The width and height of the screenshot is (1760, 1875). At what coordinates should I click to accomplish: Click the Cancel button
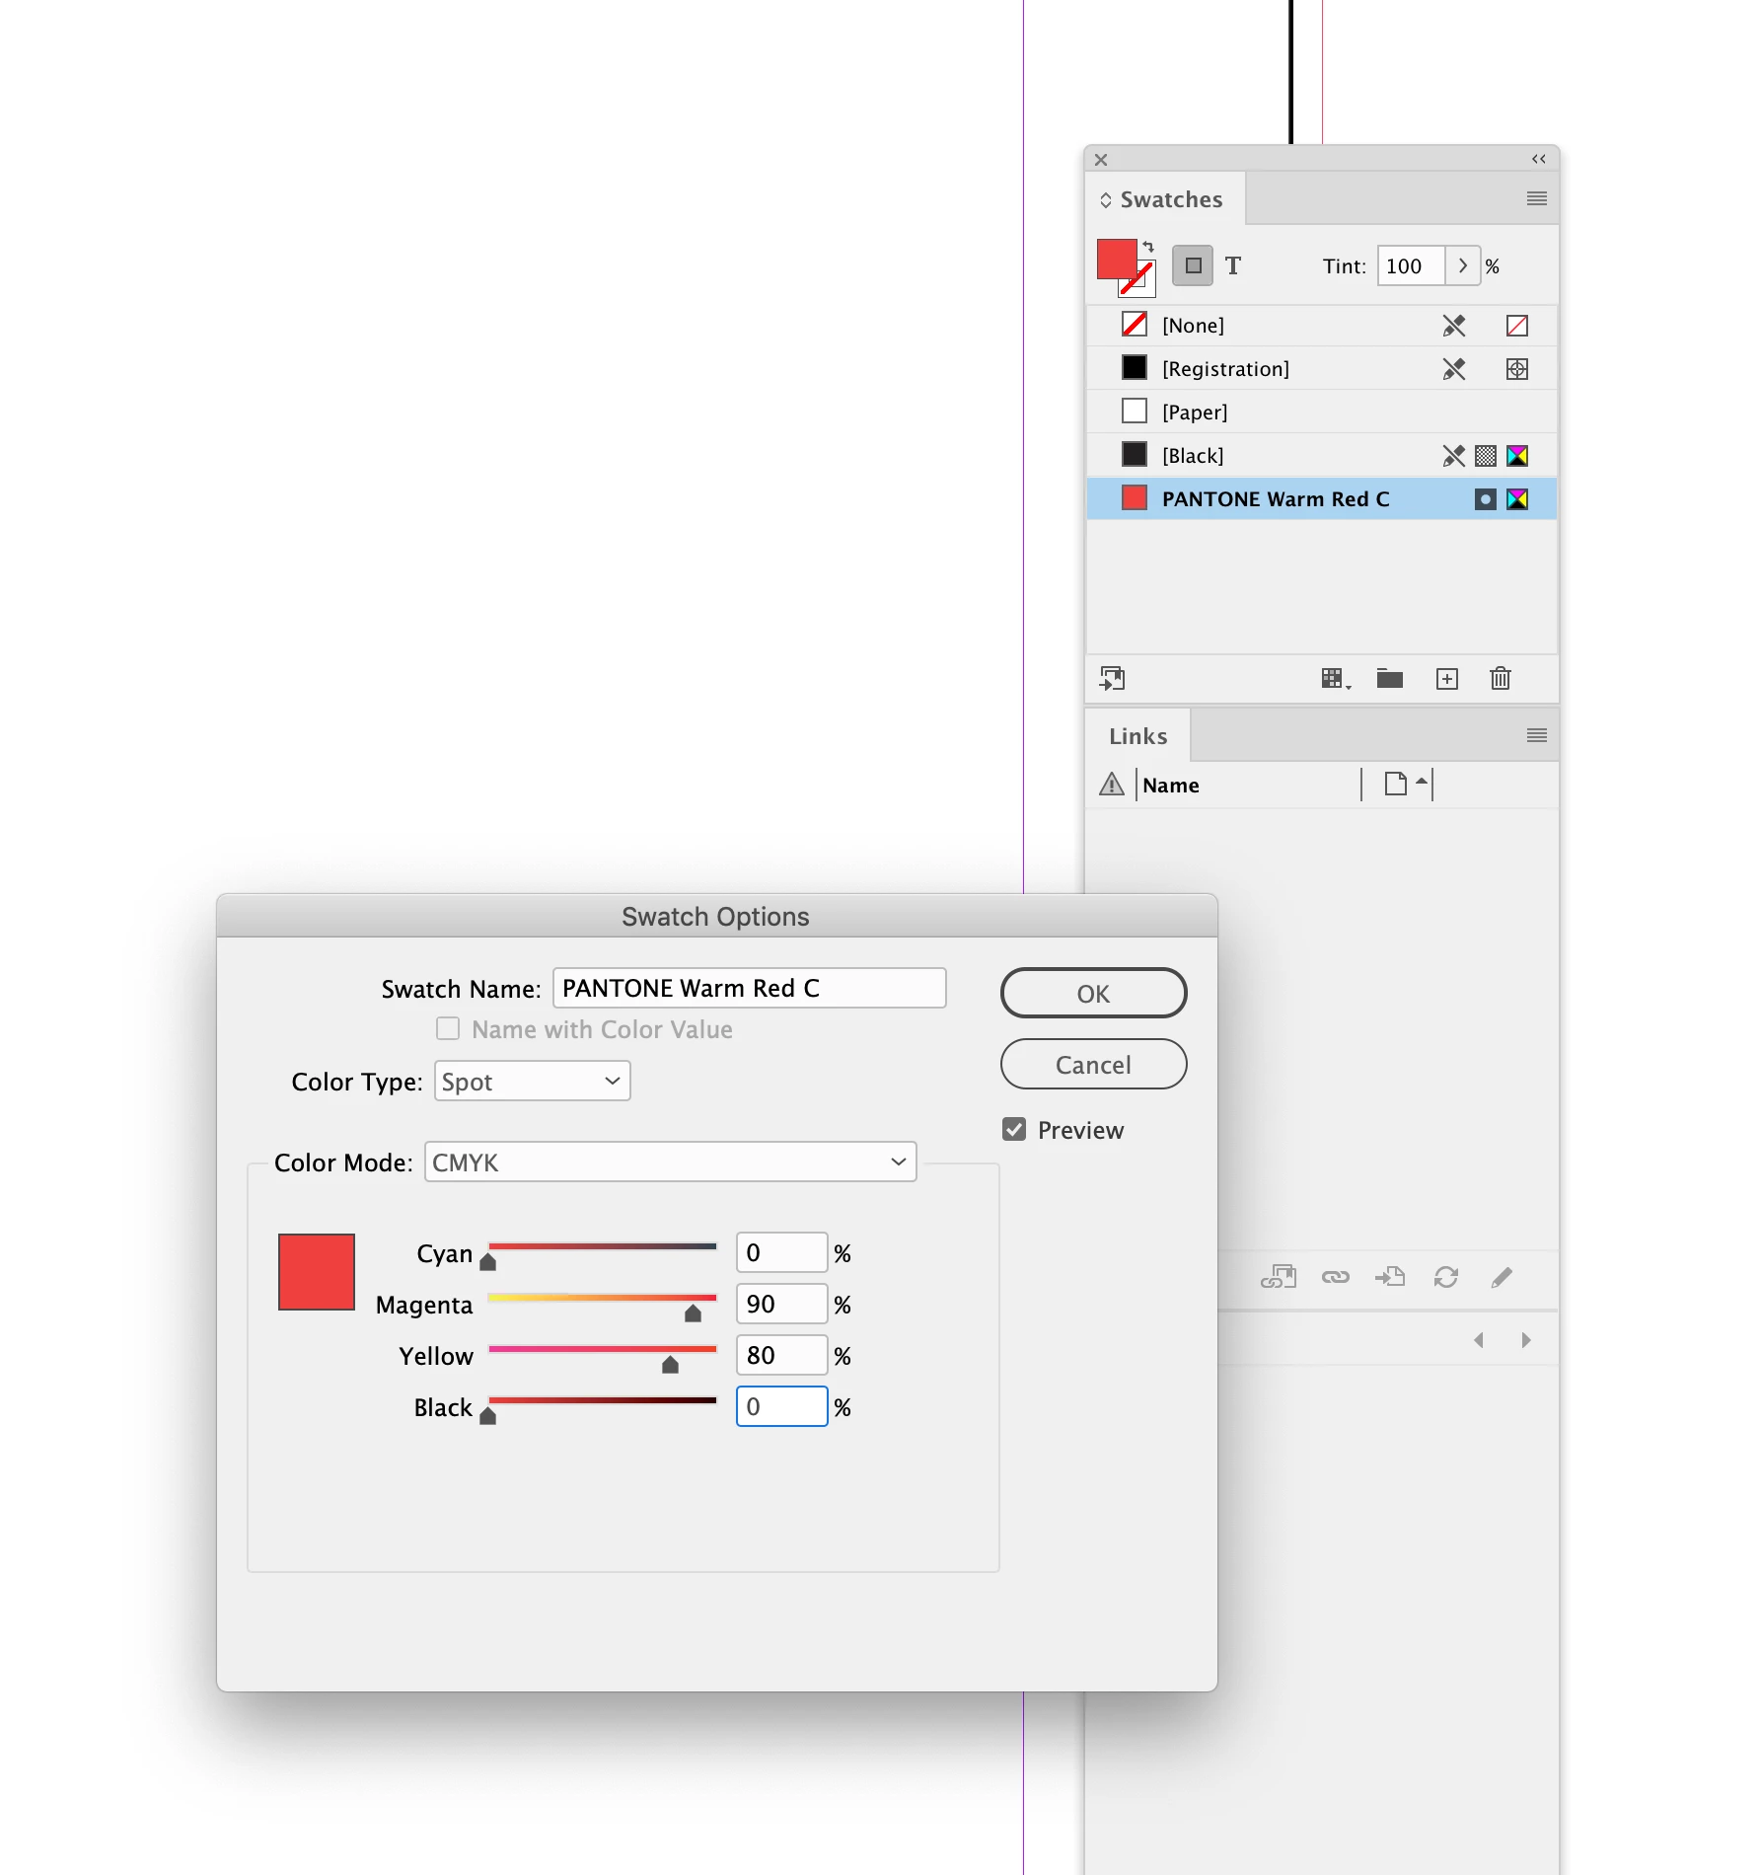click(x=1093, y=1064)
